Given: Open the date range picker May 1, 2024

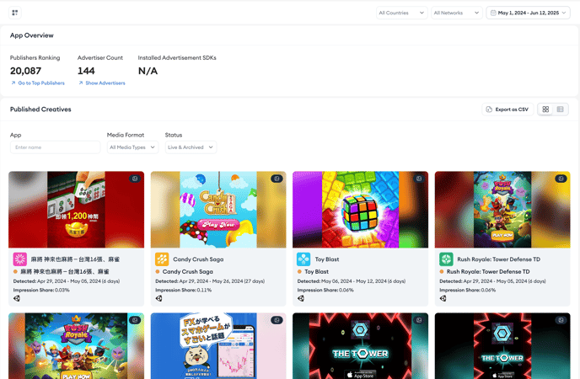Looking at the screenshot, I should coord(528,13).
